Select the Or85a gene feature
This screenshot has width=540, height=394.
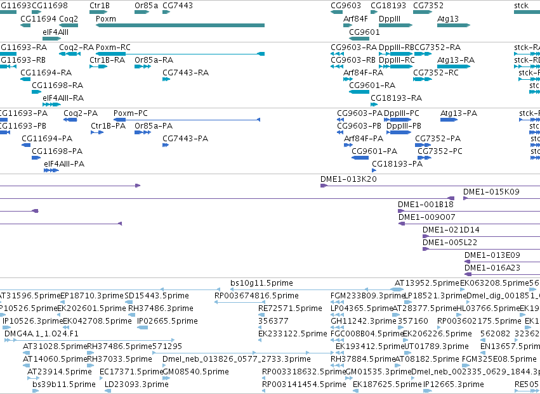142,12
